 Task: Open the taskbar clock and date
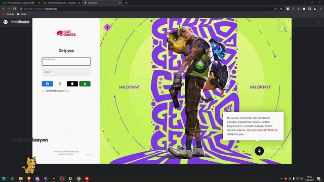pyautogui.click(x=309, y=178)
